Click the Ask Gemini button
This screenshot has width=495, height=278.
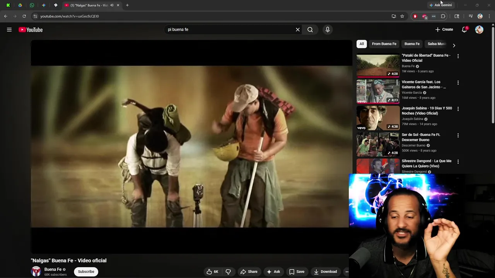click(440, 5)
